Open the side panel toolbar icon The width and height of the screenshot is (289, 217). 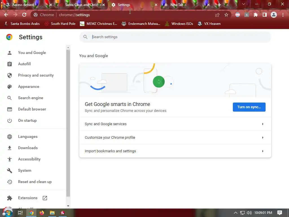tap(265, 15)
